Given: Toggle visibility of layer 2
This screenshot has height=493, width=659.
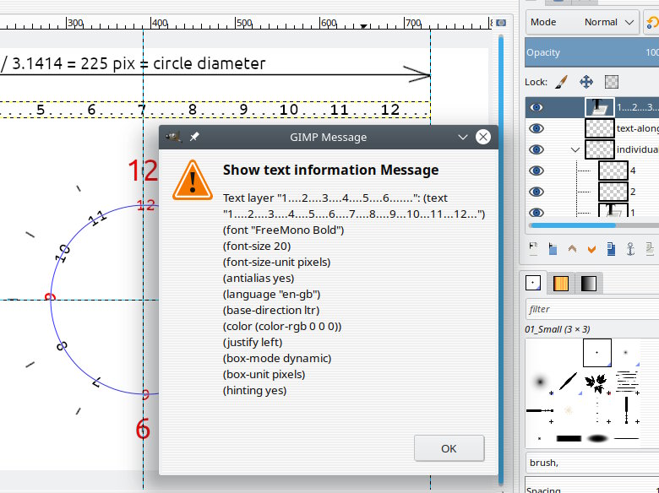Looking at the screenshot, I should click(x=536, y=192).
